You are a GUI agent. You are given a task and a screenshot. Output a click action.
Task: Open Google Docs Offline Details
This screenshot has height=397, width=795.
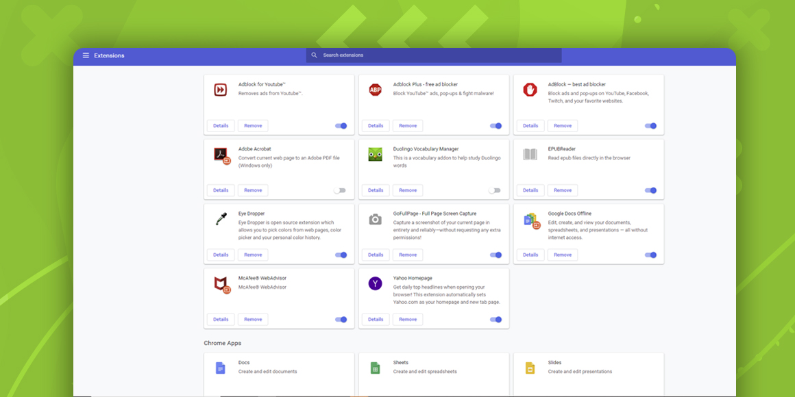pyautogui.click(x=530, y=255)
